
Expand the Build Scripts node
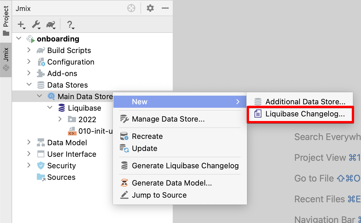click(29, 50)
